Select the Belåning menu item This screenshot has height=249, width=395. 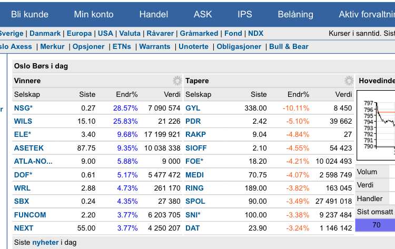[x=295, y=14]
